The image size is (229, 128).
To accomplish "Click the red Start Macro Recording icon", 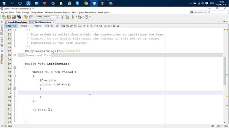I will (106, 26).
